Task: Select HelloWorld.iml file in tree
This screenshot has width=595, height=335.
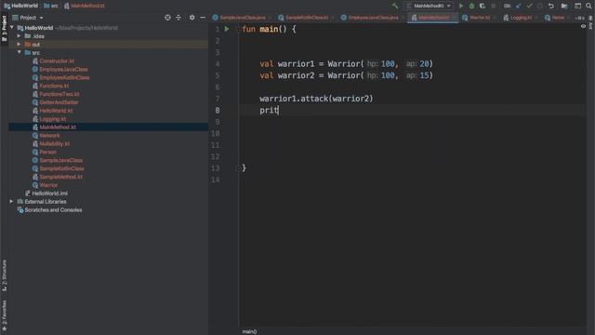Action: (49, 194)
